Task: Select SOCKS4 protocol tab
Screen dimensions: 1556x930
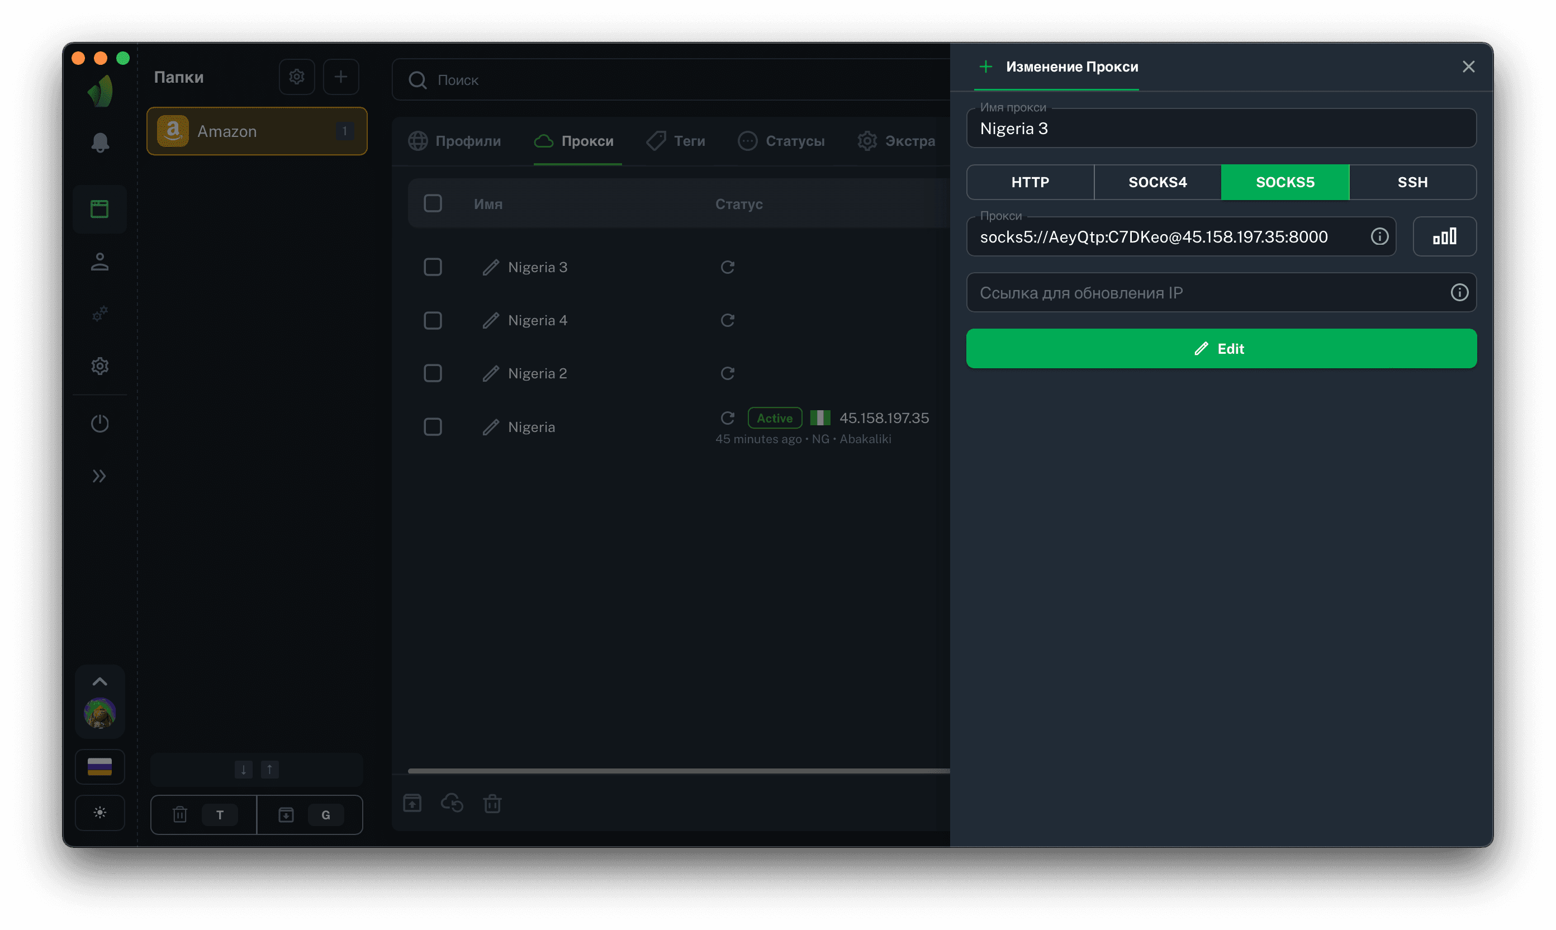Action: click(1157, 182)
